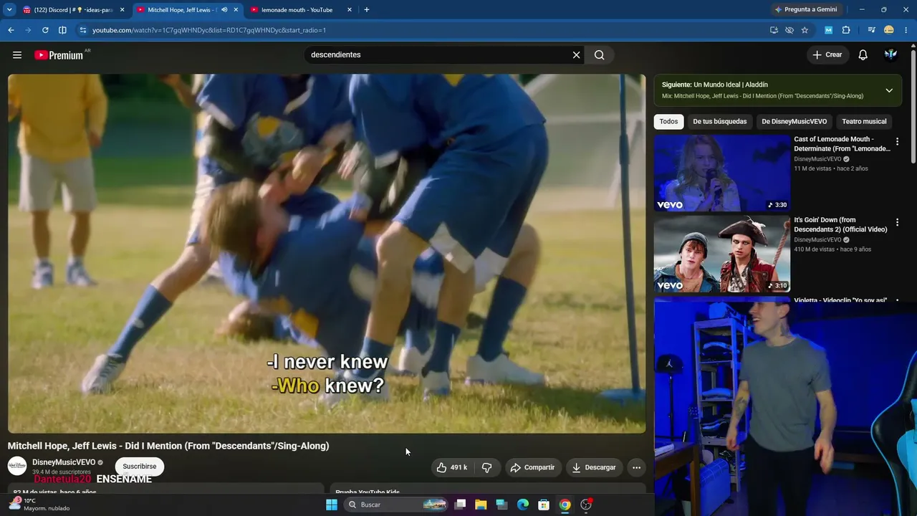
Task: Filter by De DisneyMusicVEVO chip
Action: click(x=794, y=122)
